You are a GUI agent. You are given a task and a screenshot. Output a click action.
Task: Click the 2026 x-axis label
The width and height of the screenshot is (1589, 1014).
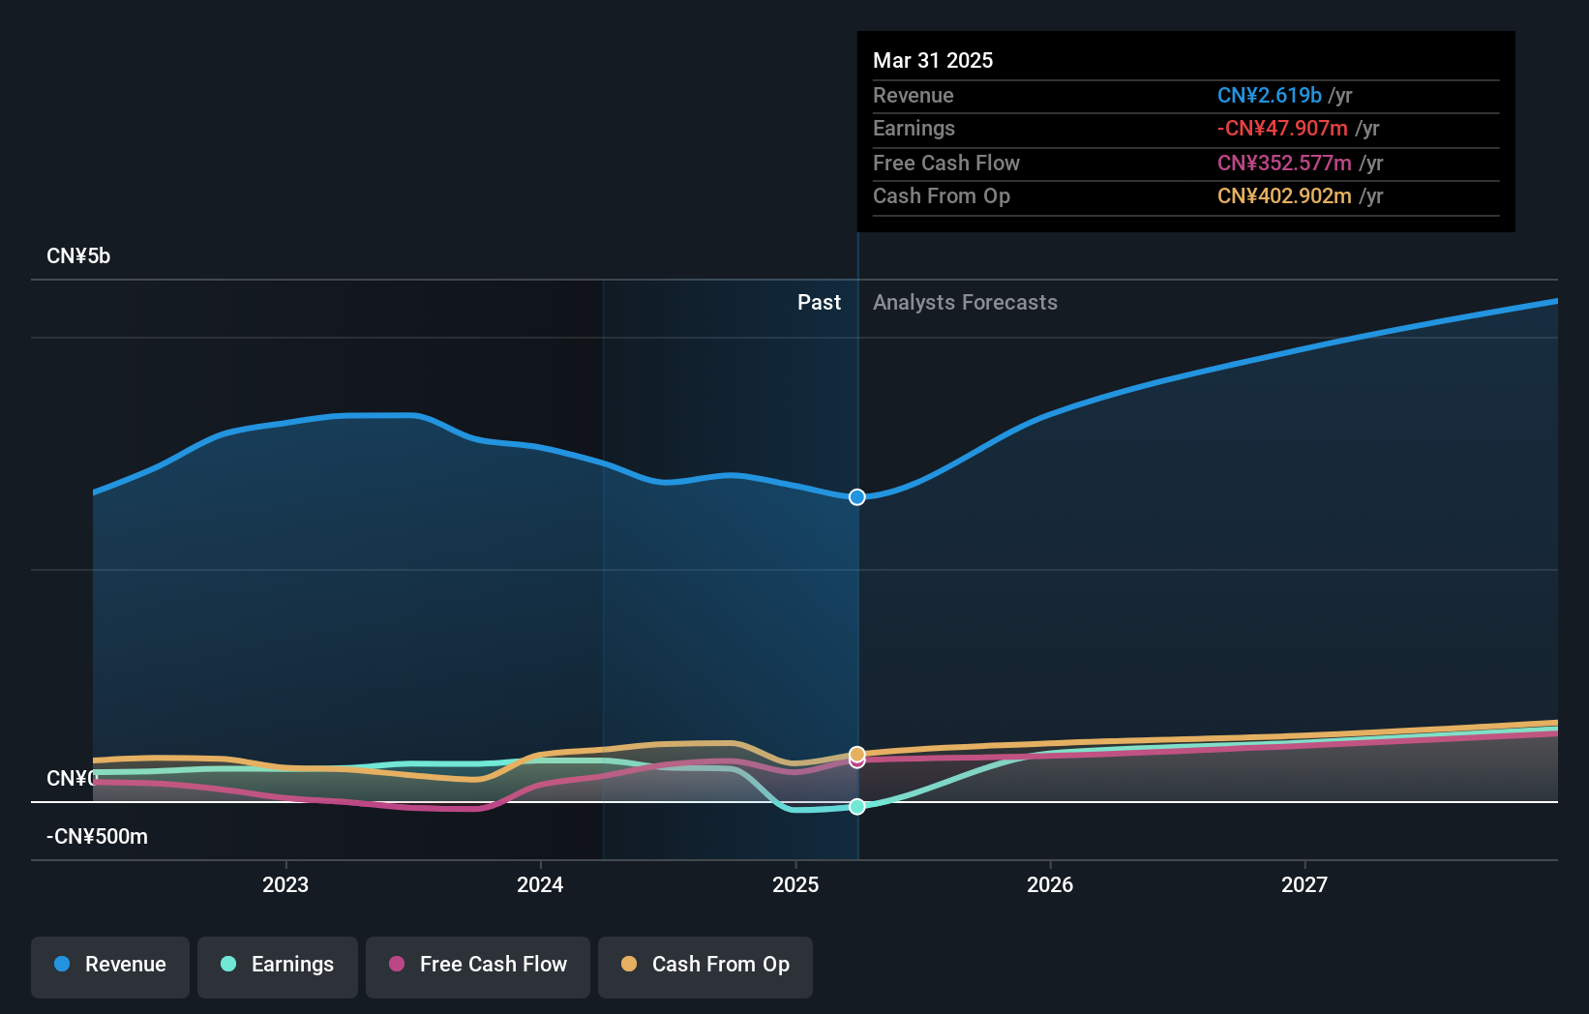[1050, 885]
